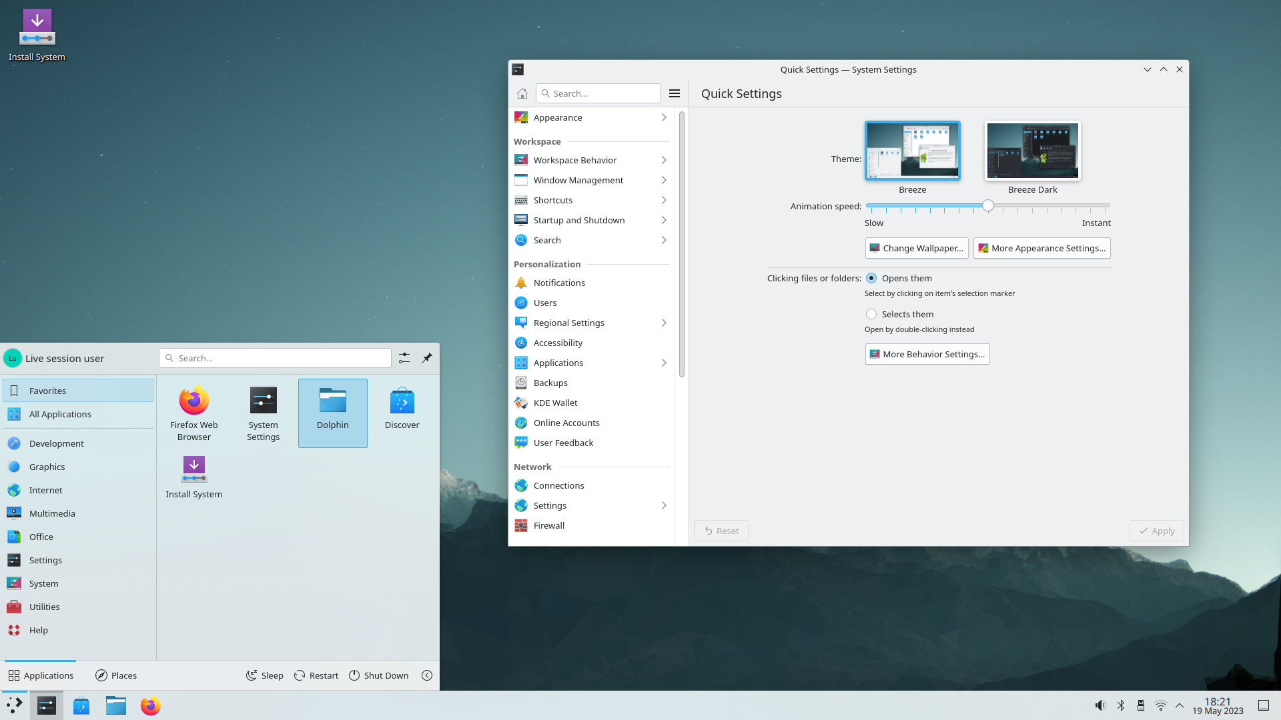Open the Users settings entry
The height and width of the screenshot is (720, 1281).
click(591, 303)
